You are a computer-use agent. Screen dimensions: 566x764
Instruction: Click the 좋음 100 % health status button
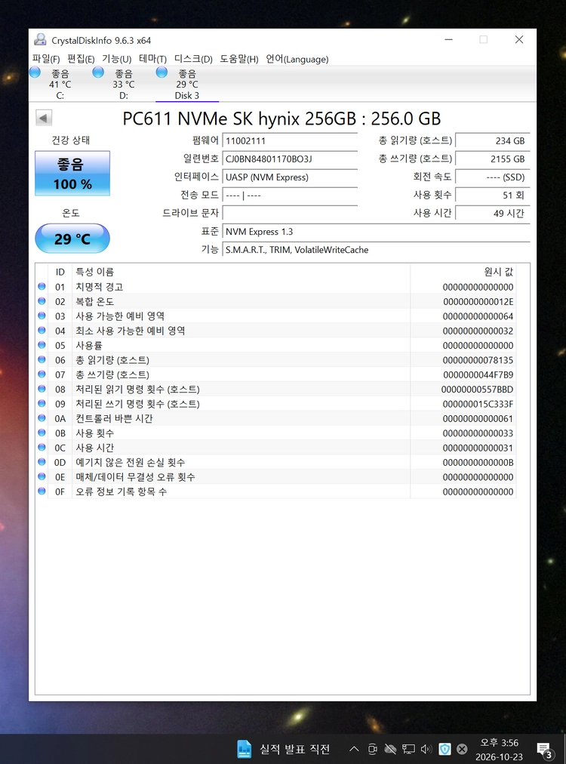point(72,174)
